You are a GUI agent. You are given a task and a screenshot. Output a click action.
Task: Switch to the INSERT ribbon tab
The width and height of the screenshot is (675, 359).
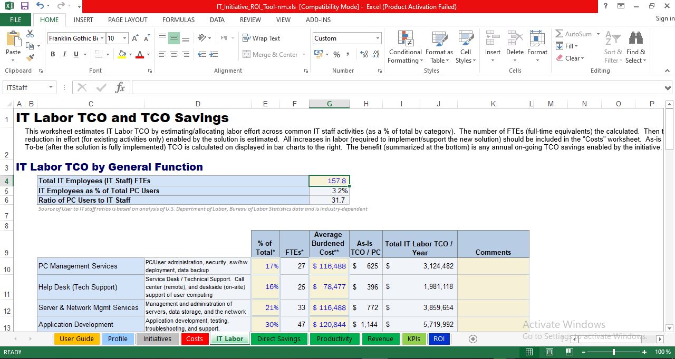point(83,19)
